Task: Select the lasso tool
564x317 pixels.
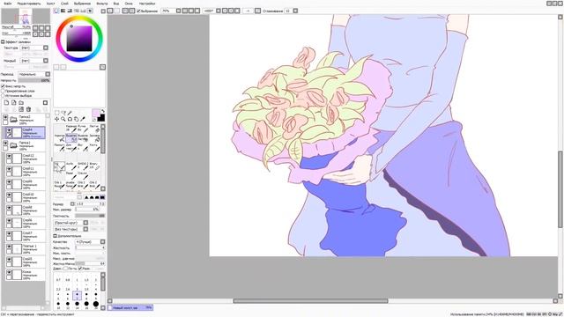Action: point(63,113)
